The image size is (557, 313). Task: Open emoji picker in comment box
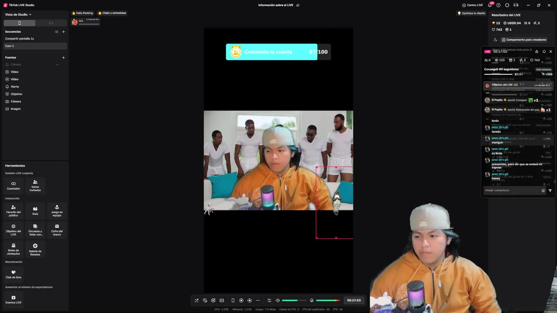(543, 190)
